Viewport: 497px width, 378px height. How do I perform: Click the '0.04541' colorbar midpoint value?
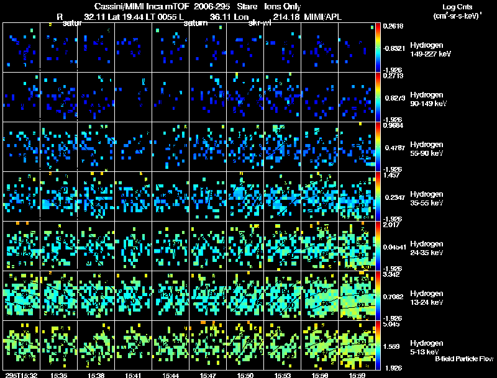pyautogui.click(x=394, y=247)
